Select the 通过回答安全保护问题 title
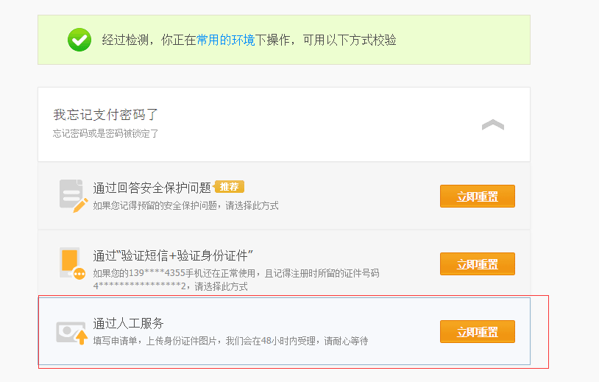599x382 pixels. (x=152, y=188)
